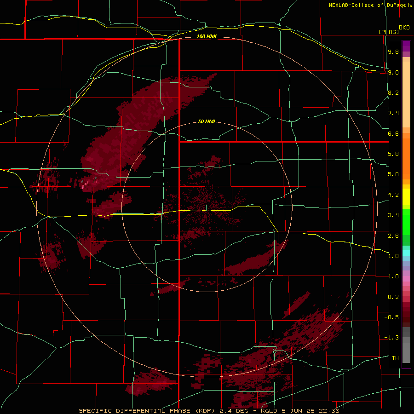Screen dimensions: 414x414
Task: Click the 7.4 value on the color scale
Action: click(393, 113)
